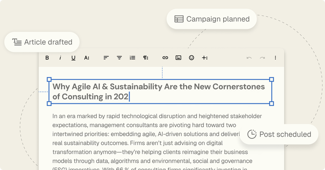Image resolution: width=325 pixels, height=170 pixels.
Task: Click the Campaign planned table icon
Action: click(x=179, y=19)
